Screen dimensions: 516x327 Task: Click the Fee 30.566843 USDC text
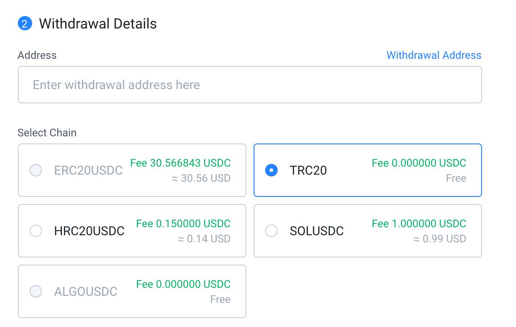180,163
